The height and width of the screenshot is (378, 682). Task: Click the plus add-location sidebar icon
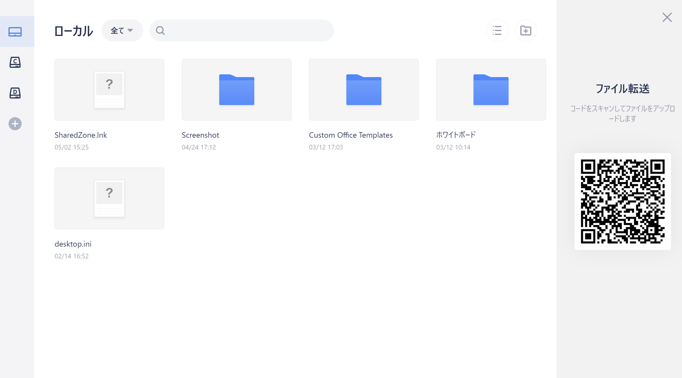point(15,124)
